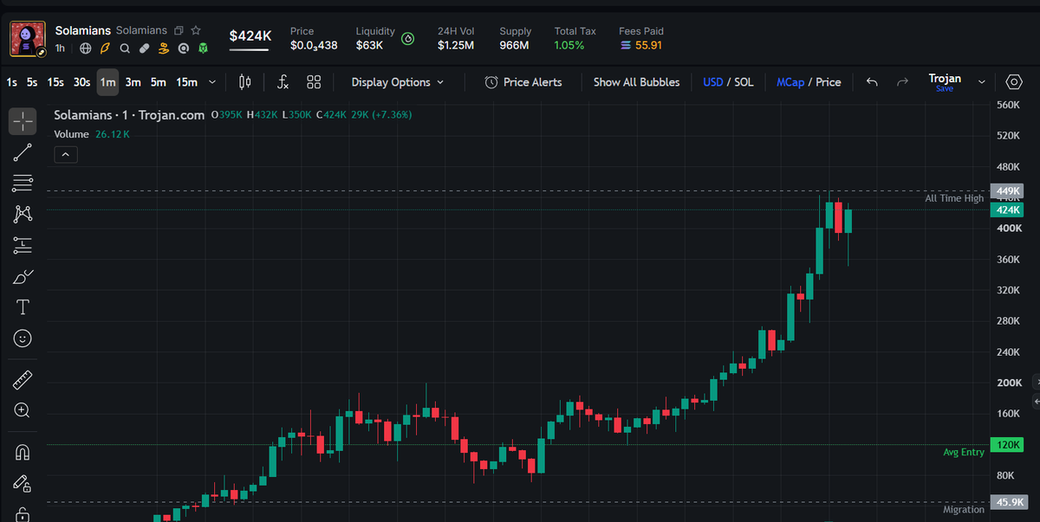The width and height of the screenshot is (1040, 522).
Task: Open the Trojan layout save dropdown
Action: pyautogui.click(x=982, y=82)
